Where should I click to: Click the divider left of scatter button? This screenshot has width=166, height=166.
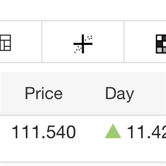tap(42, 41)
